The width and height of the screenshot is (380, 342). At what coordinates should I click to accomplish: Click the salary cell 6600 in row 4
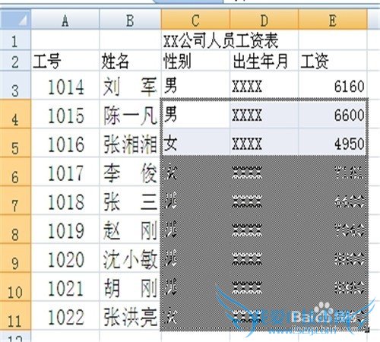click(x=333, y=114)
